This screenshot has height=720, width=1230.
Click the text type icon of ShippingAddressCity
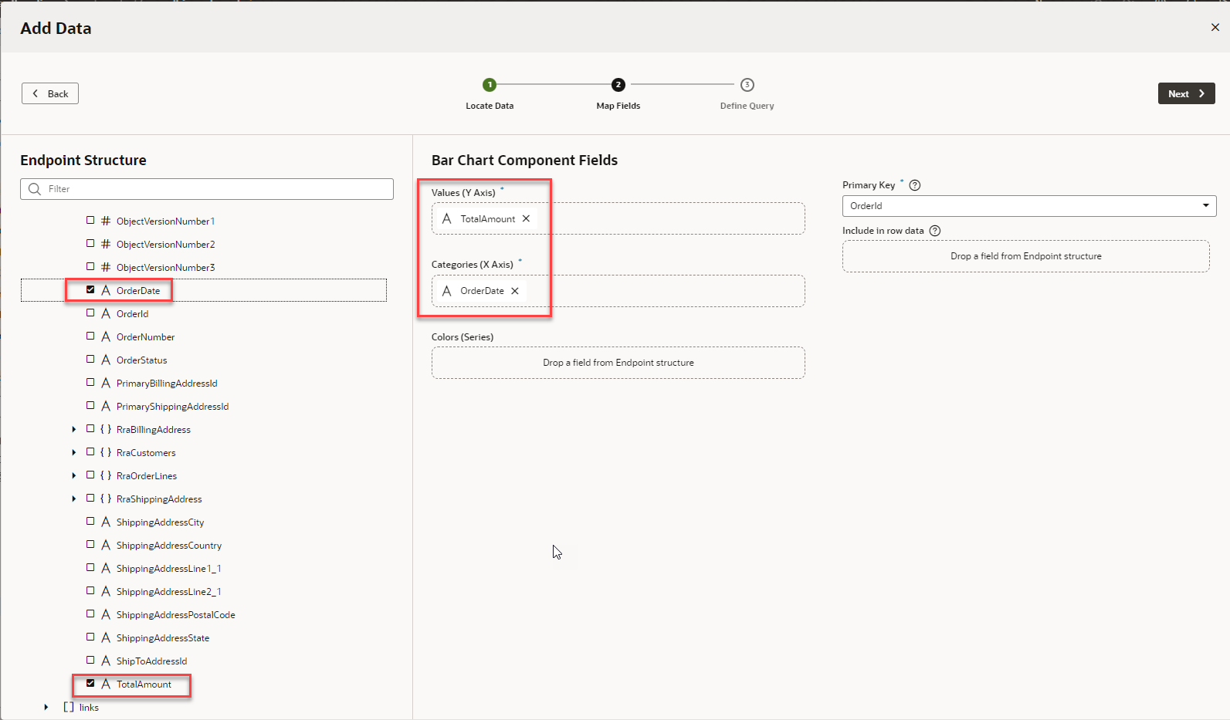(106, 522)
